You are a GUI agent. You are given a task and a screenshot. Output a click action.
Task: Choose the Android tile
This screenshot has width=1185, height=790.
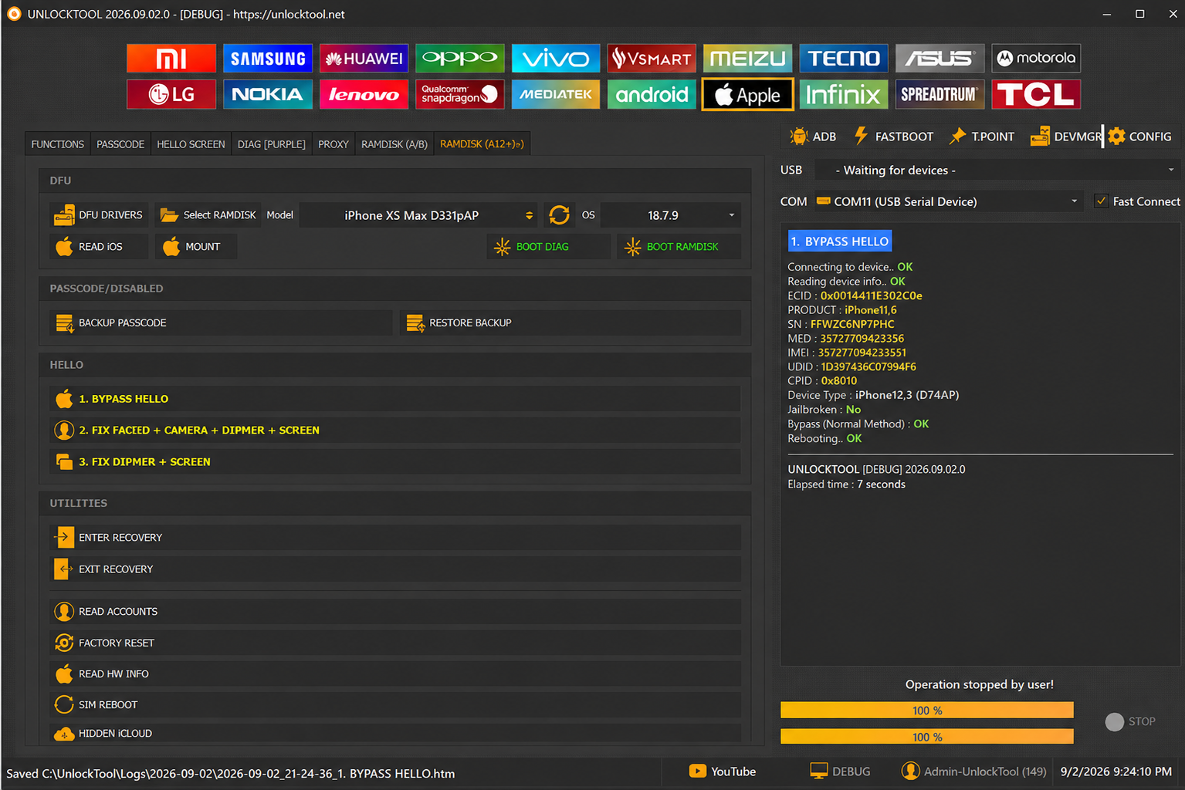click(652, 94)
